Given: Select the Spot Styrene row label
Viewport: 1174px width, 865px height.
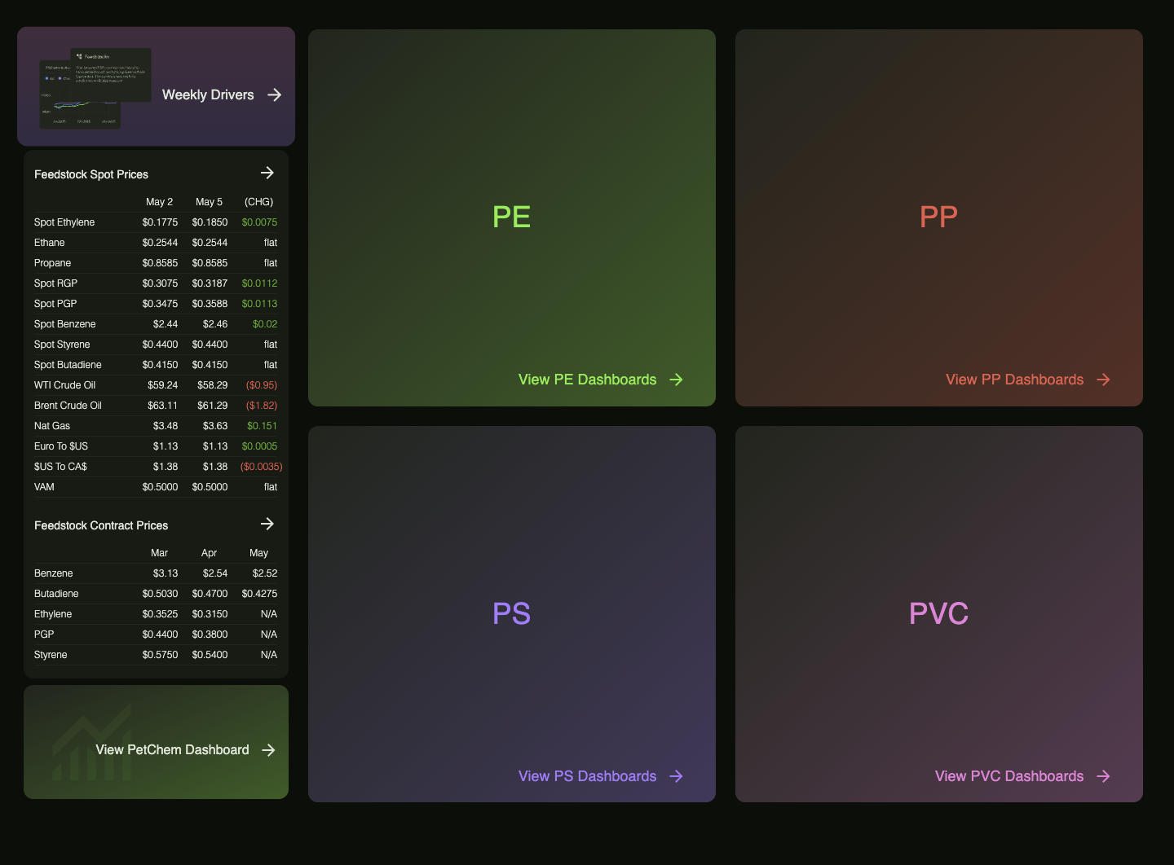Looking at the screenshot, I should 62,345.
